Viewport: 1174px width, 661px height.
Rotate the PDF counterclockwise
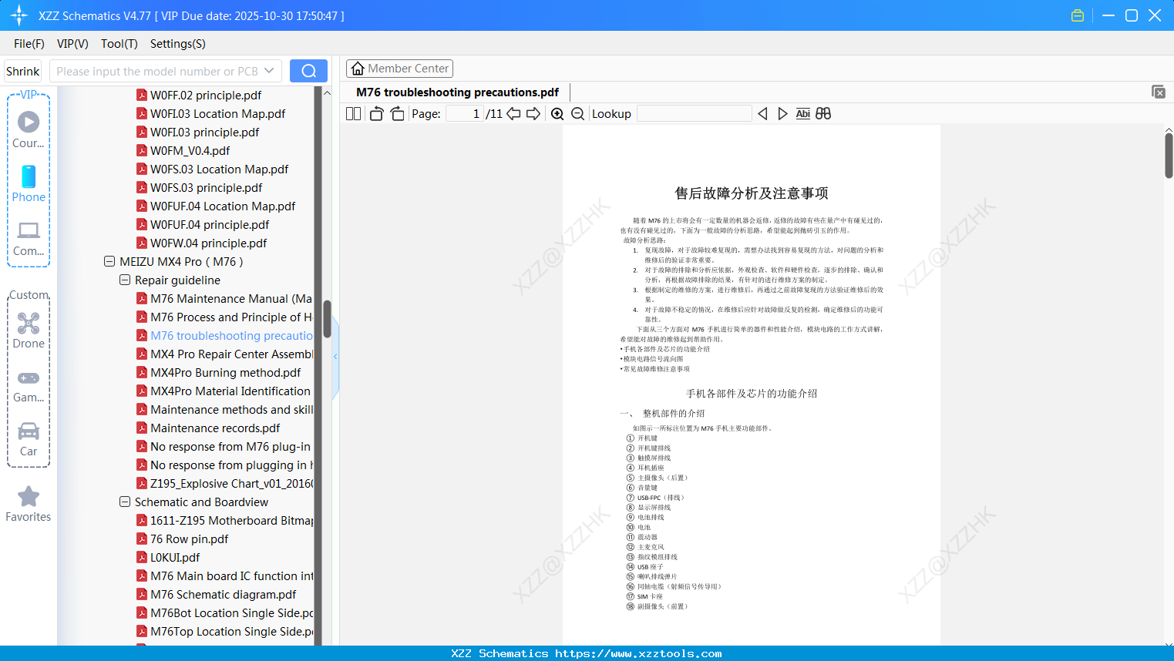click(375, 113)
